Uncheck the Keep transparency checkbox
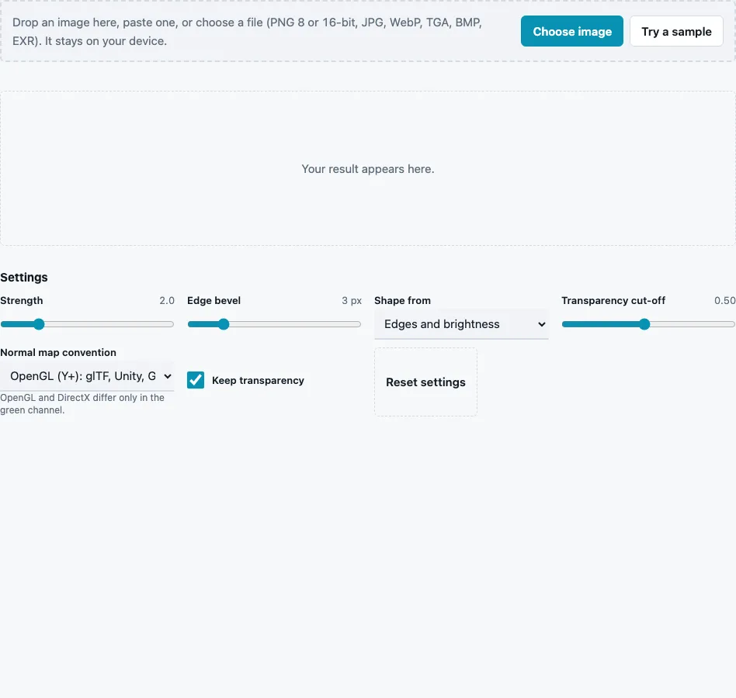The height and width of the screenshot is (698, 736). [196, 380]
